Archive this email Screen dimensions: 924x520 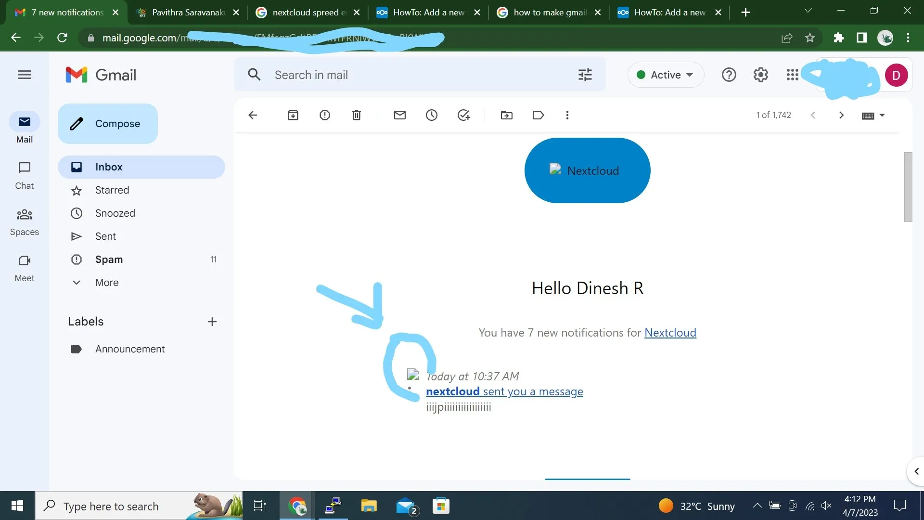point(293,115)
